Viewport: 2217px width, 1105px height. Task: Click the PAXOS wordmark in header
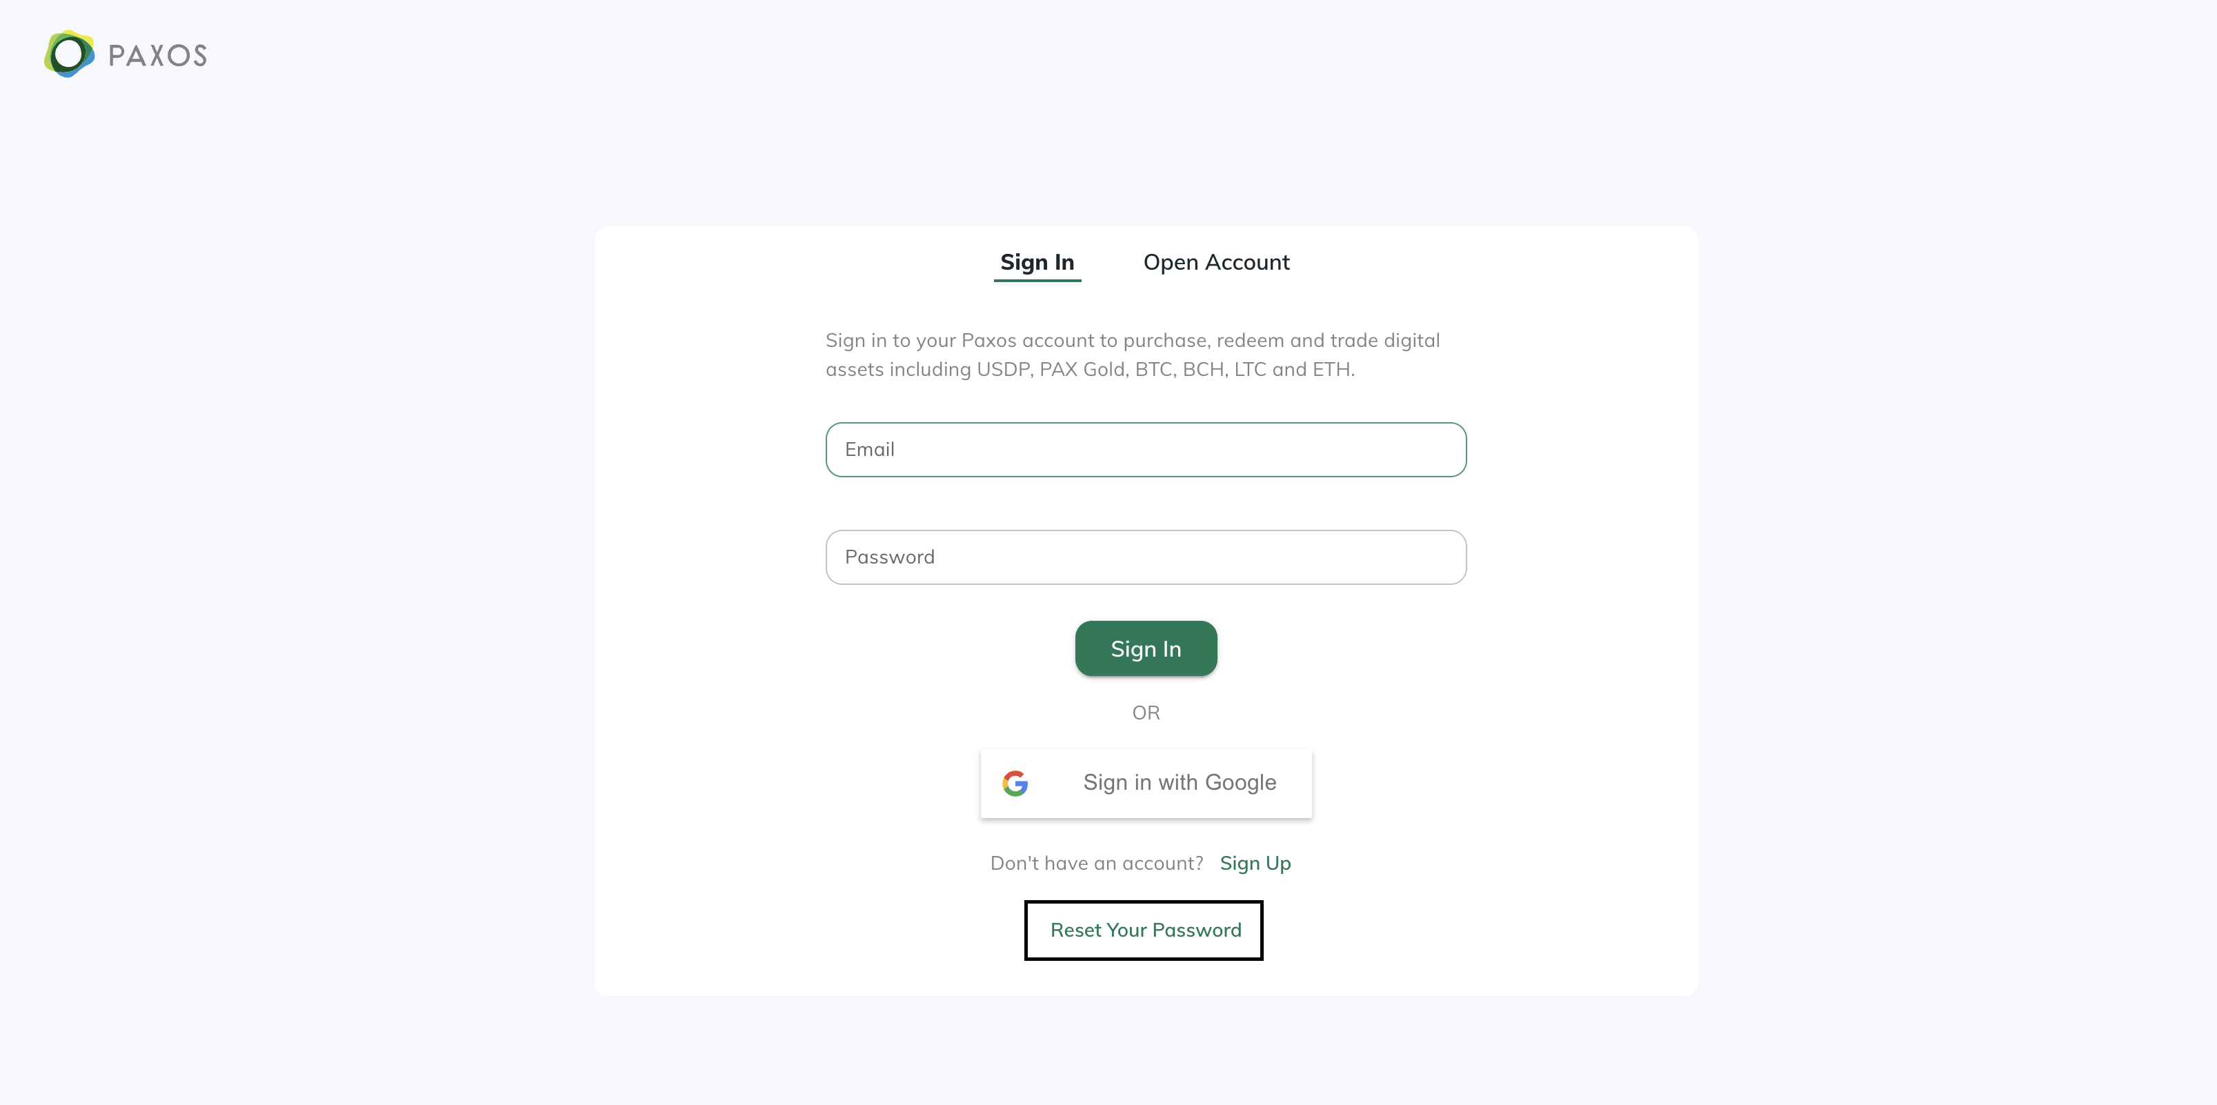pos(157,56)
